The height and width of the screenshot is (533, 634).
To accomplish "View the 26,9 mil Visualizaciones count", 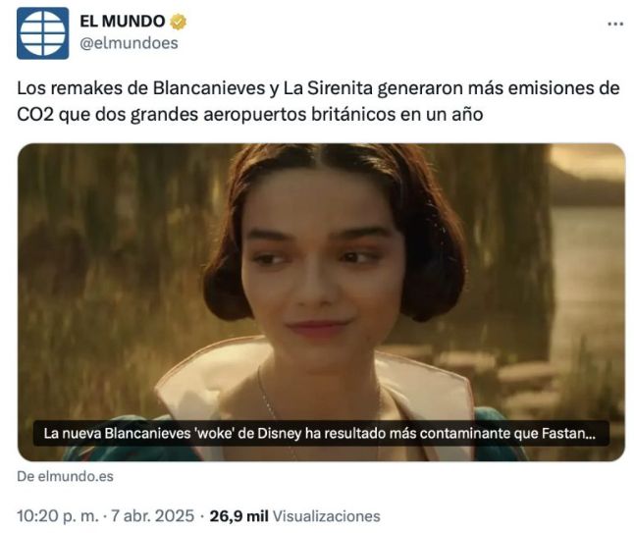I will click(294, 516).
